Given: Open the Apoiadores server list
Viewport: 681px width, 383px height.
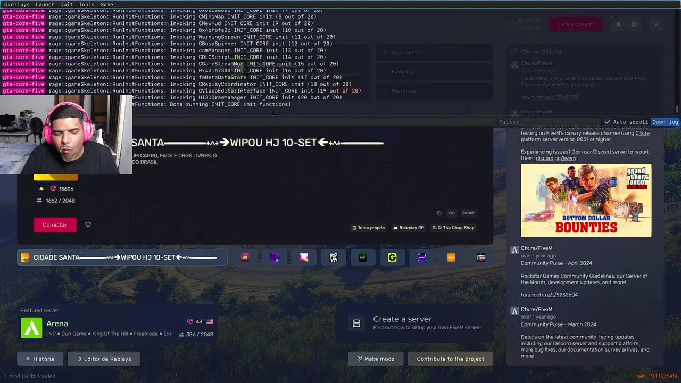Looking at the screenshot, I should 434,52.
